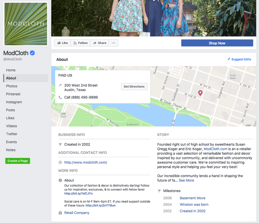This screenshot has height=223, width=259.
Task: Open the Twitter section
Action: [12, 134]
